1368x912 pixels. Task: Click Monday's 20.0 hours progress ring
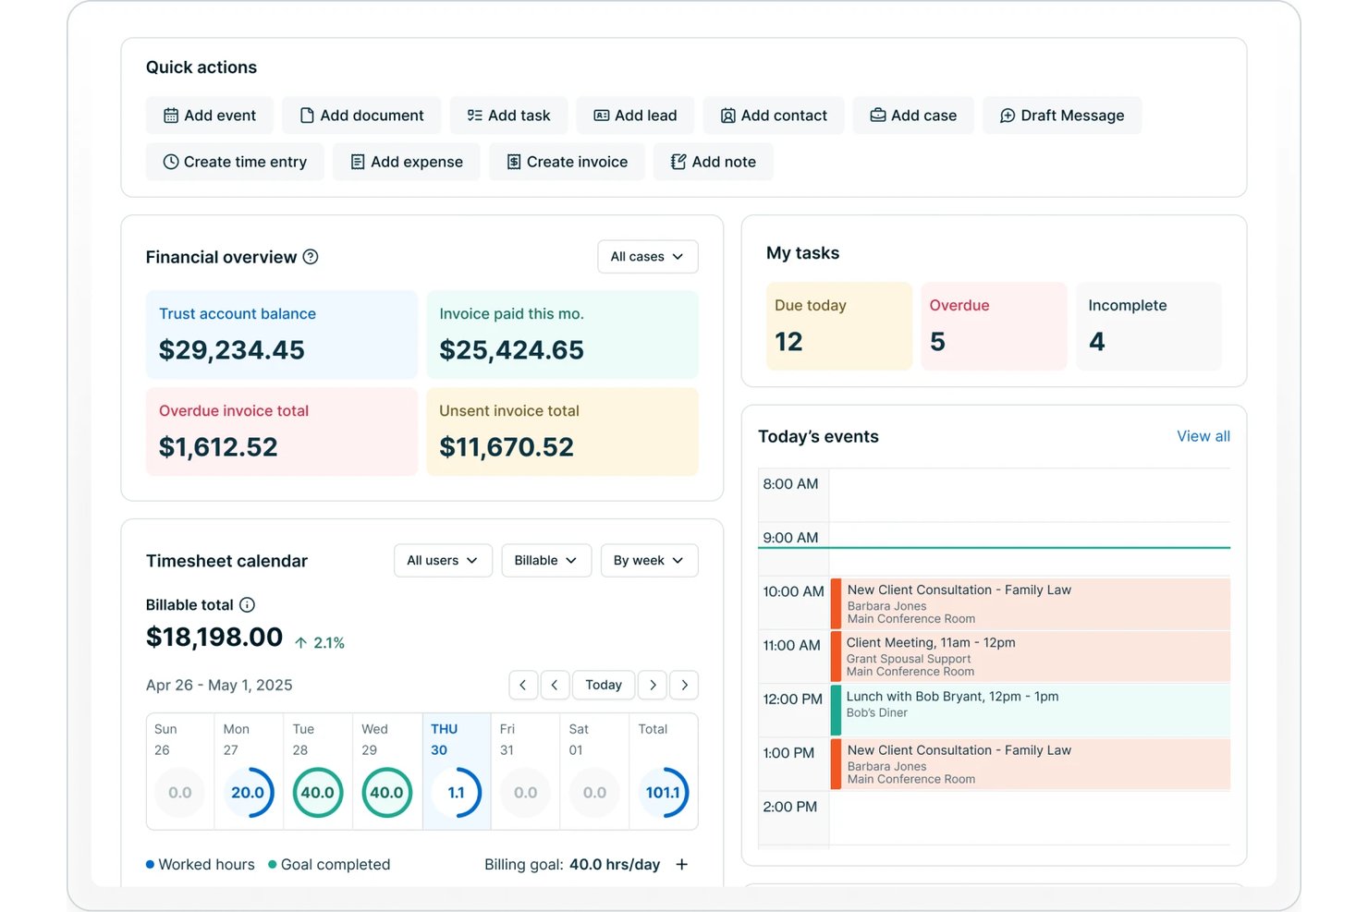click(x=248, y=793)
